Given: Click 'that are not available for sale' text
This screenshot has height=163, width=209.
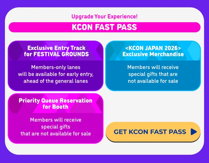Looking at the screenshot, I should pyautogui.click(x=55, y=133).
